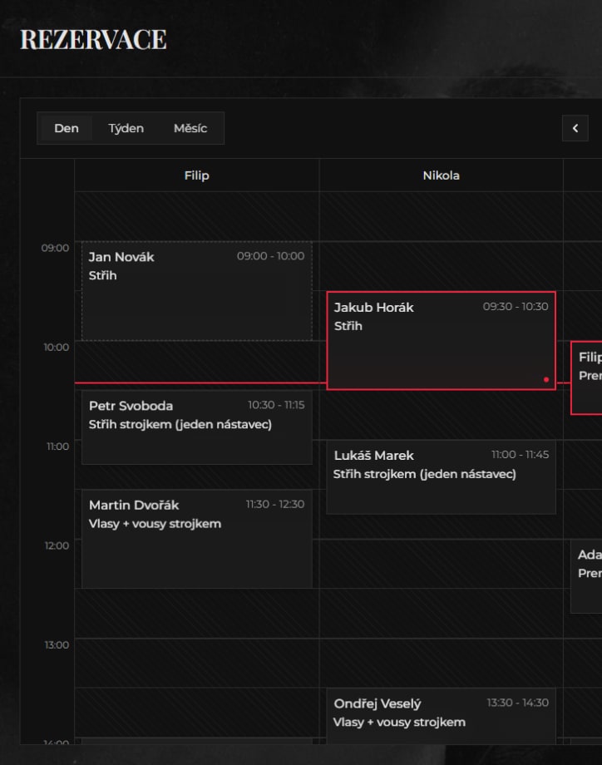
Task: Switch to the Den view tab
Action: pyautogui.click(x=67, y=128)
